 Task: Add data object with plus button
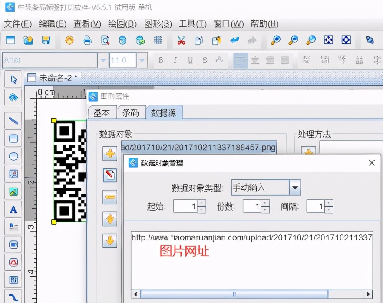pos(110,154)
